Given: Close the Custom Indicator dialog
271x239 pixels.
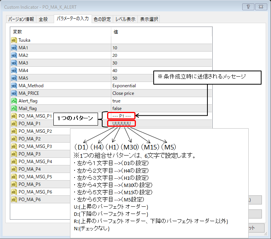Looking at the screenshot, I should (261, 7).
